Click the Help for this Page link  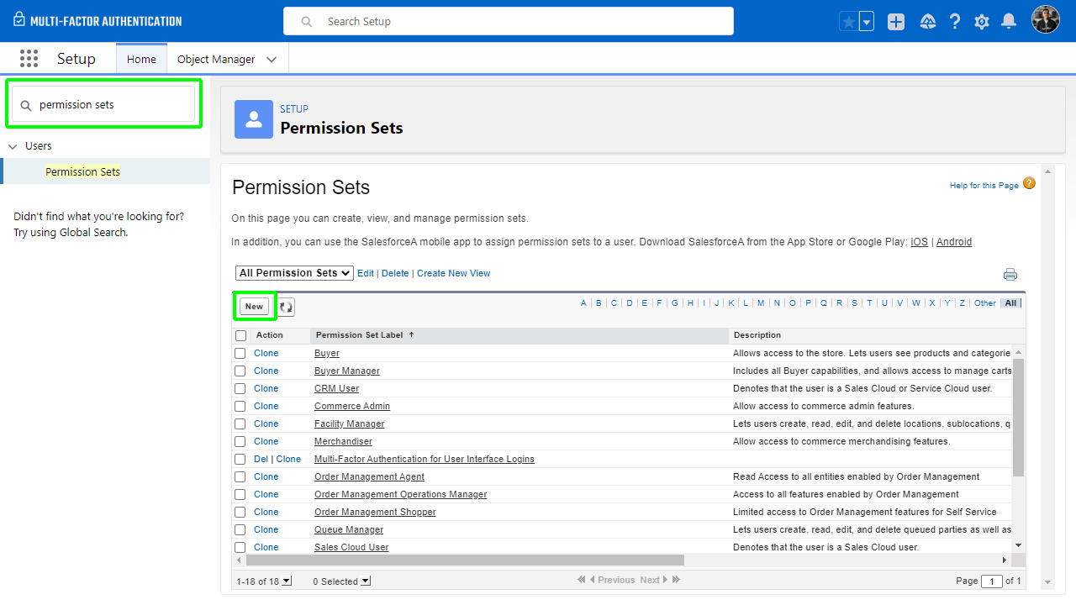coord(984,186)
